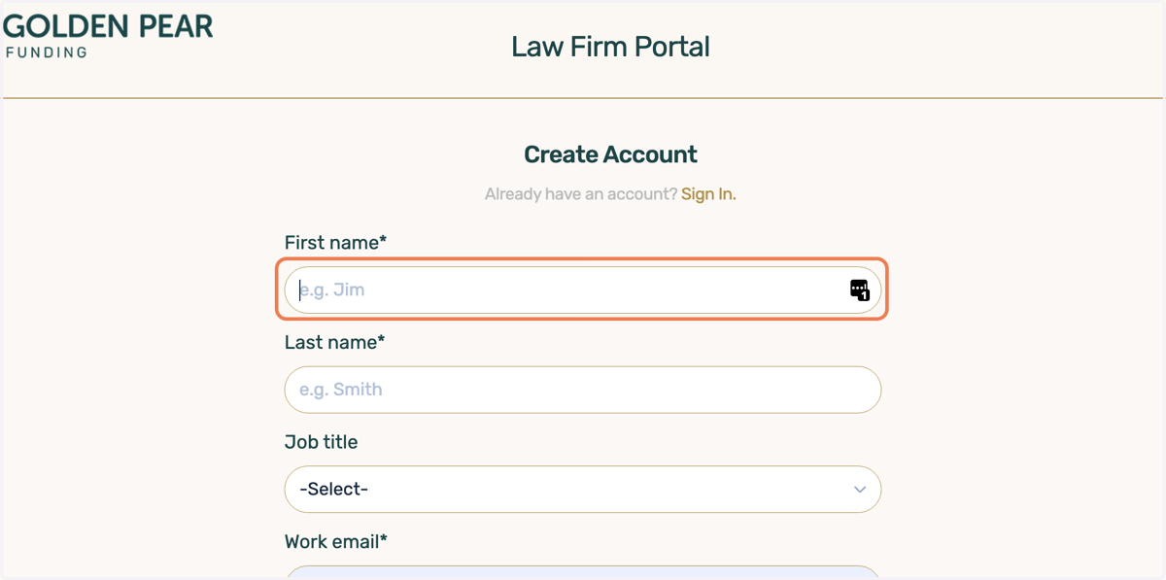Viewport: 1166px width, 580px height.
Task: Click the Job title label
Action: [x=321, y=442]
